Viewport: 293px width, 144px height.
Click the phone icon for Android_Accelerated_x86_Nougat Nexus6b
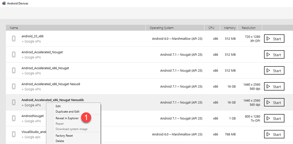[14, 102]
